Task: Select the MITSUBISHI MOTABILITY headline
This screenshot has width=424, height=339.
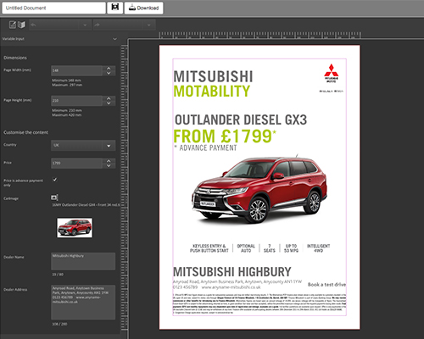Action: pos(214,84)
